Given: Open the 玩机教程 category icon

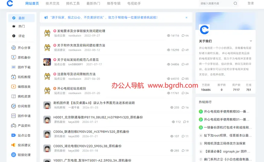Looking at the screenshot, I should click(14, 77).
